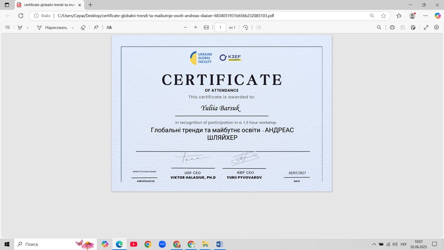Zoom in with the plus button
The height and width of the screenshot is (250, 444).
196,27
